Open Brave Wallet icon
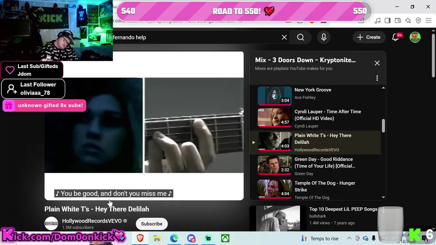Image resolution: width=436 pixels, height=245 pixels. (398, 20)
